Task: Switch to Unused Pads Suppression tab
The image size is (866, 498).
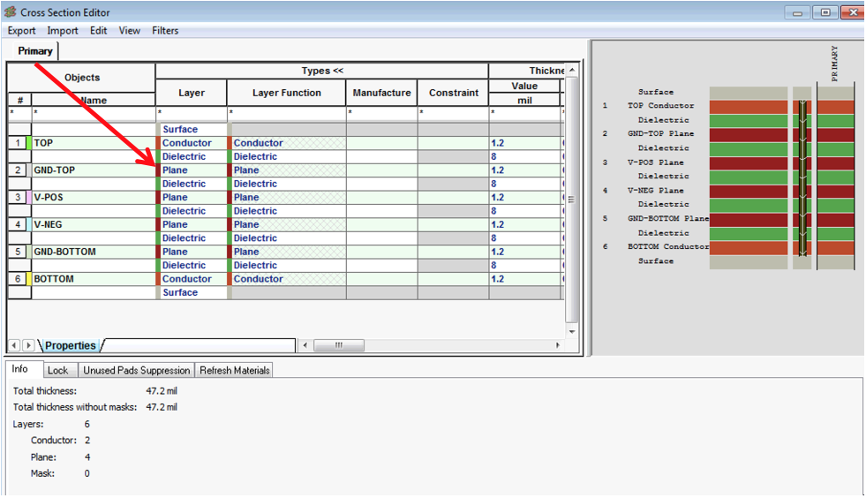Action: pos(136,370)
